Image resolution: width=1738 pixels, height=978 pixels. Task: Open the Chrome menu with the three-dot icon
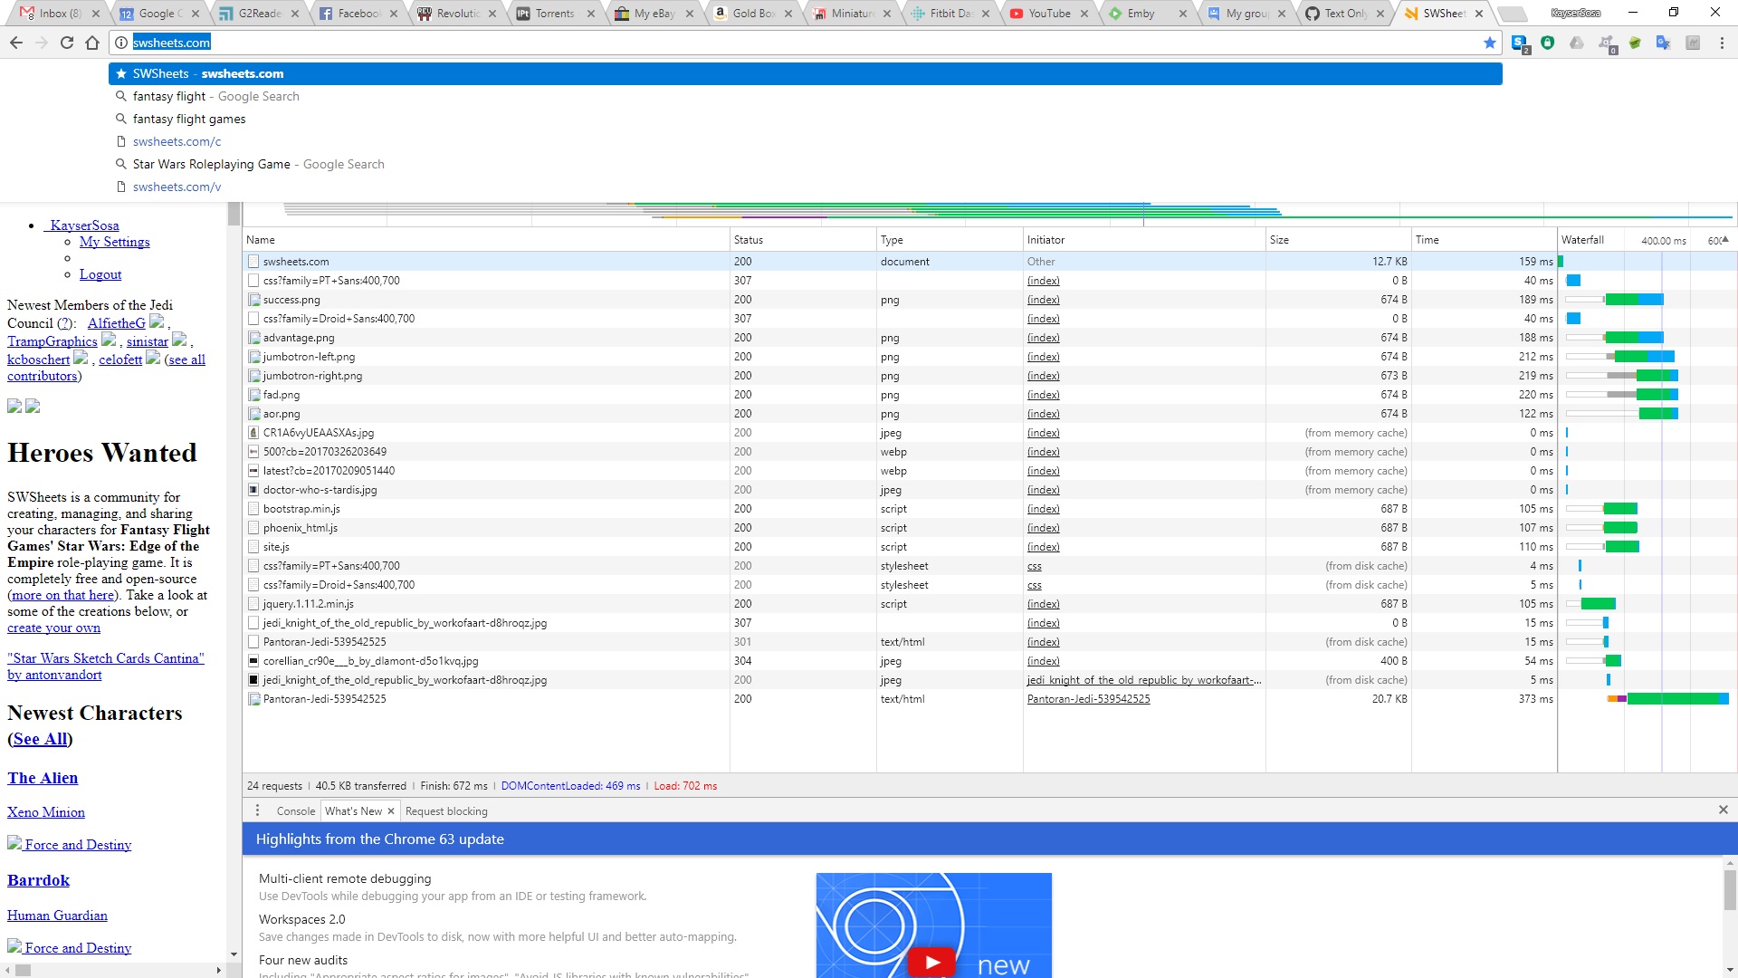(x=1722, y=43)
